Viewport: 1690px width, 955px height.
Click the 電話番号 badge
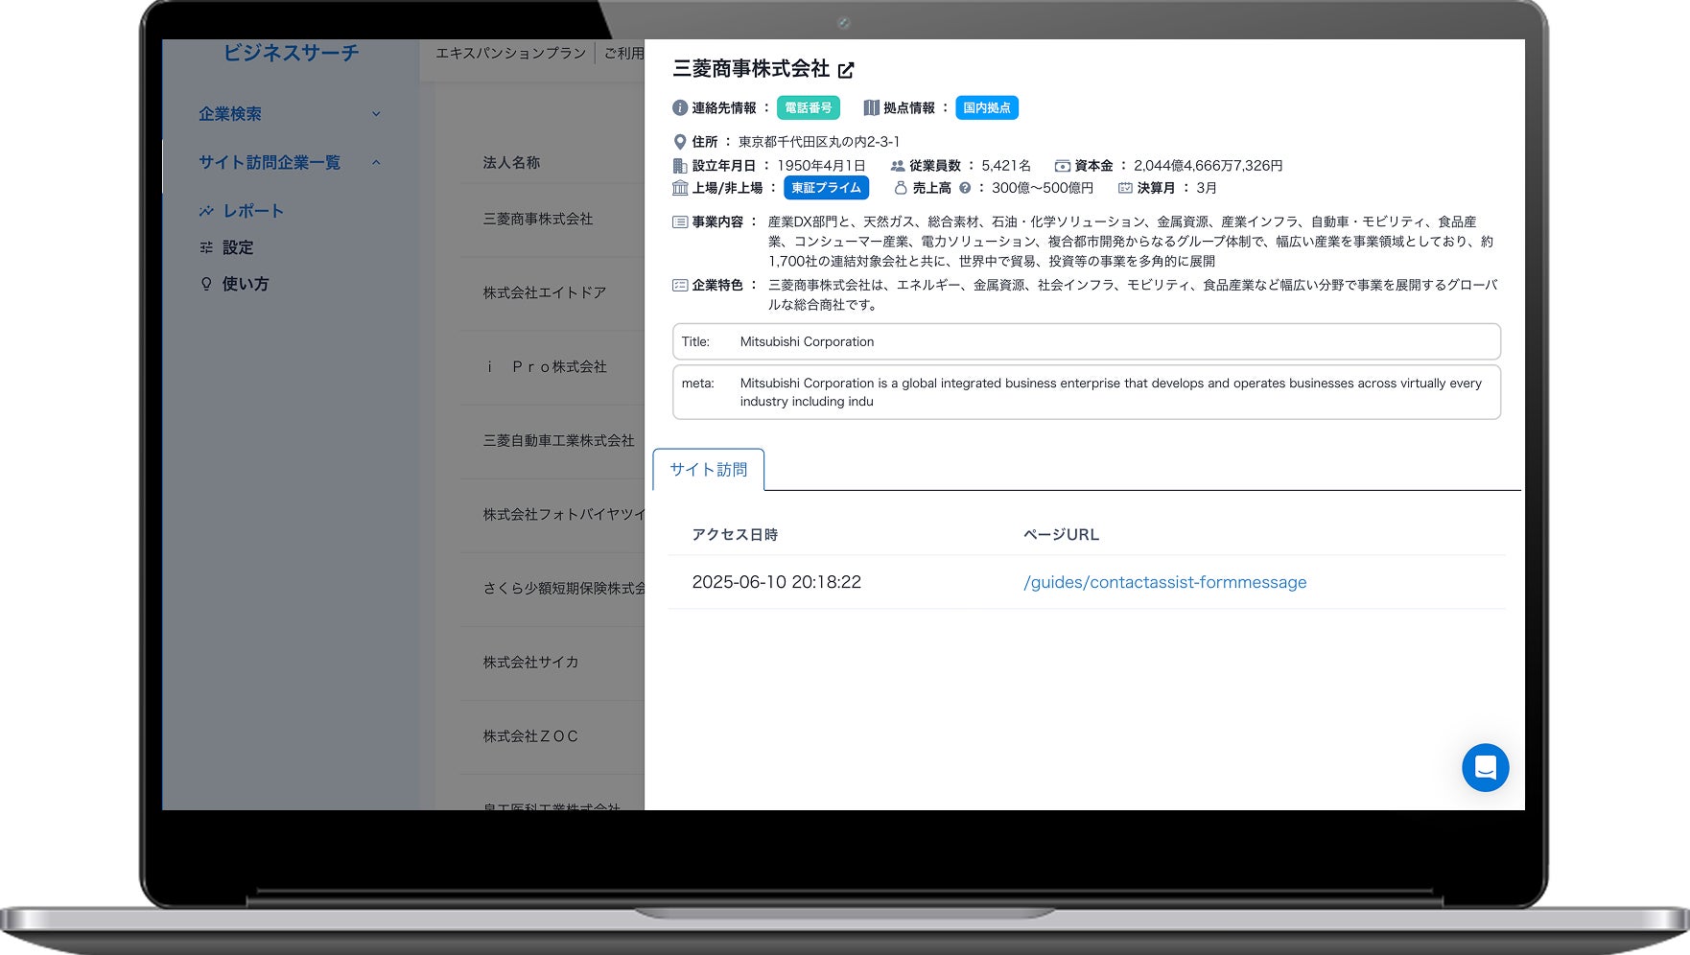809,108
